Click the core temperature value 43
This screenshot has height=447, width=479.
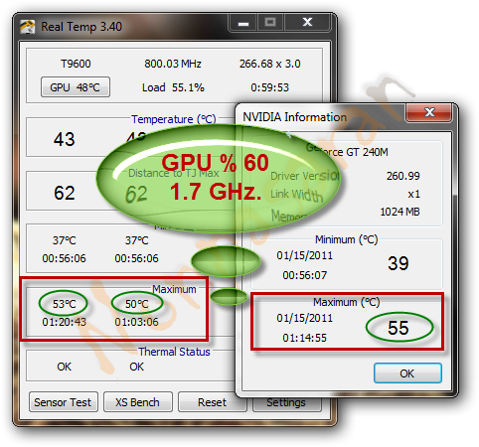[x=65, y=139]
